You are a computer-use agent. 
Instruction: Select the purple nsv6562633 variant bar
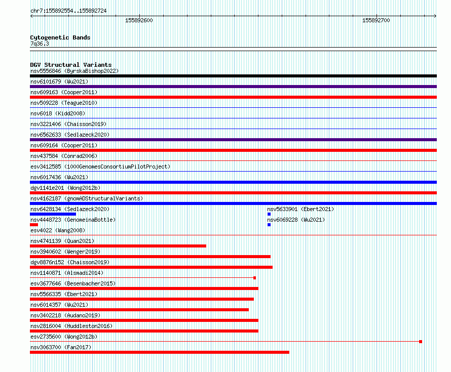click(x=233, y=140)
